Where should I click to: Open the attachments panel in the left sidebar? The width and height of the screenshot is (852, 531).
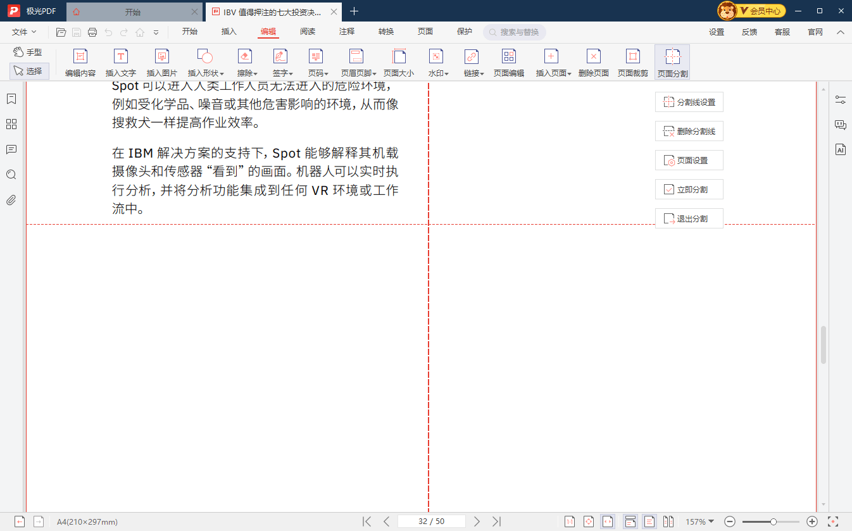(x=11, y=200)
